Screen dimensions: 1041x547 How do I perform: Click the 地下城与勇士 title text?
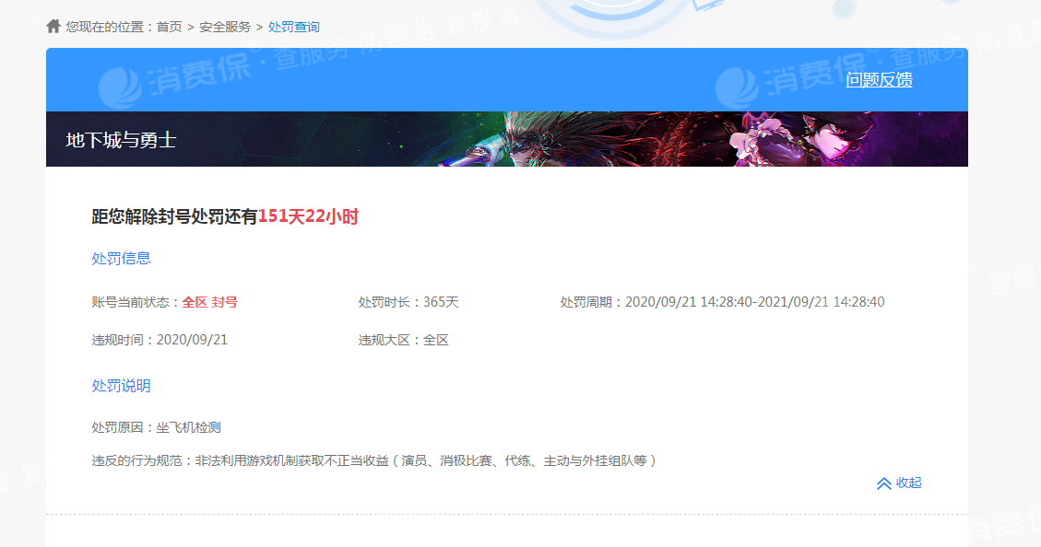121,140
